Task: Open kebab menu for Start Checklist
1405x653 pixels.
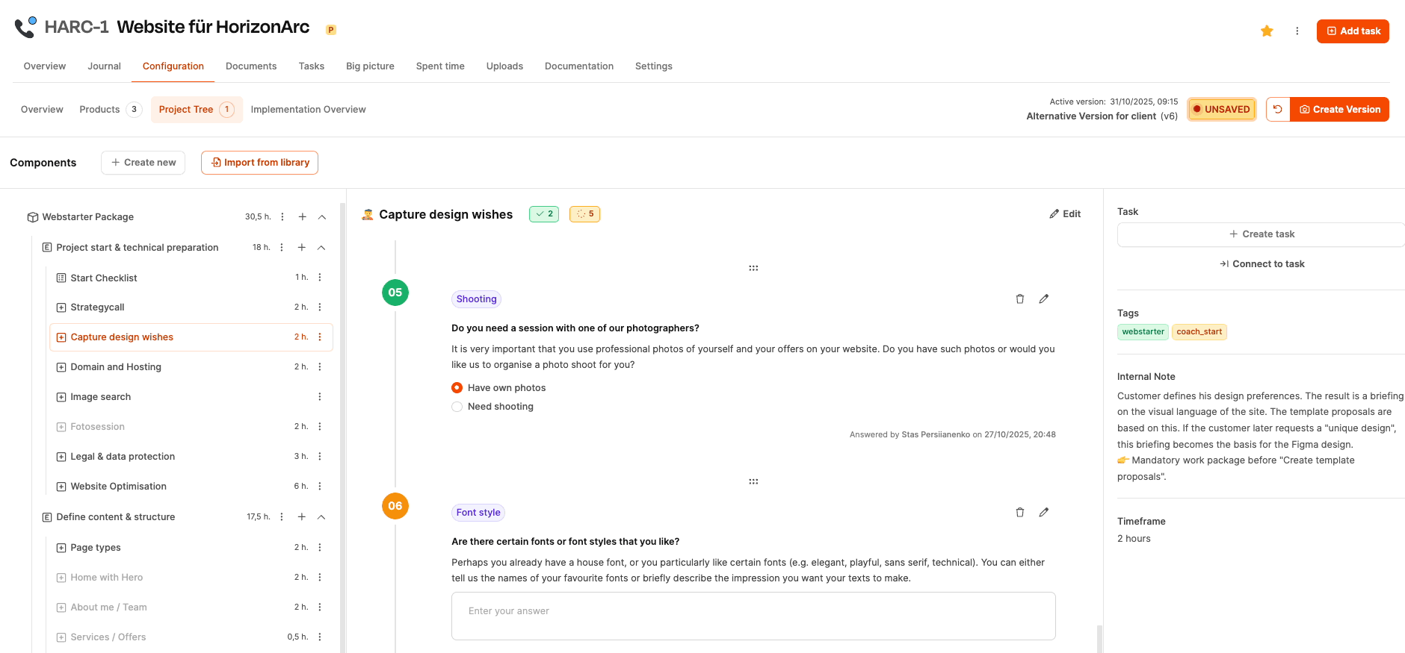Action: [320, 278]
